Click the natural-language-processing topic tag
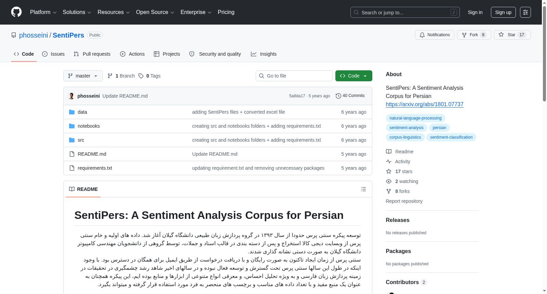The height and width of the screenshot is (294, 547). (415, 118)
